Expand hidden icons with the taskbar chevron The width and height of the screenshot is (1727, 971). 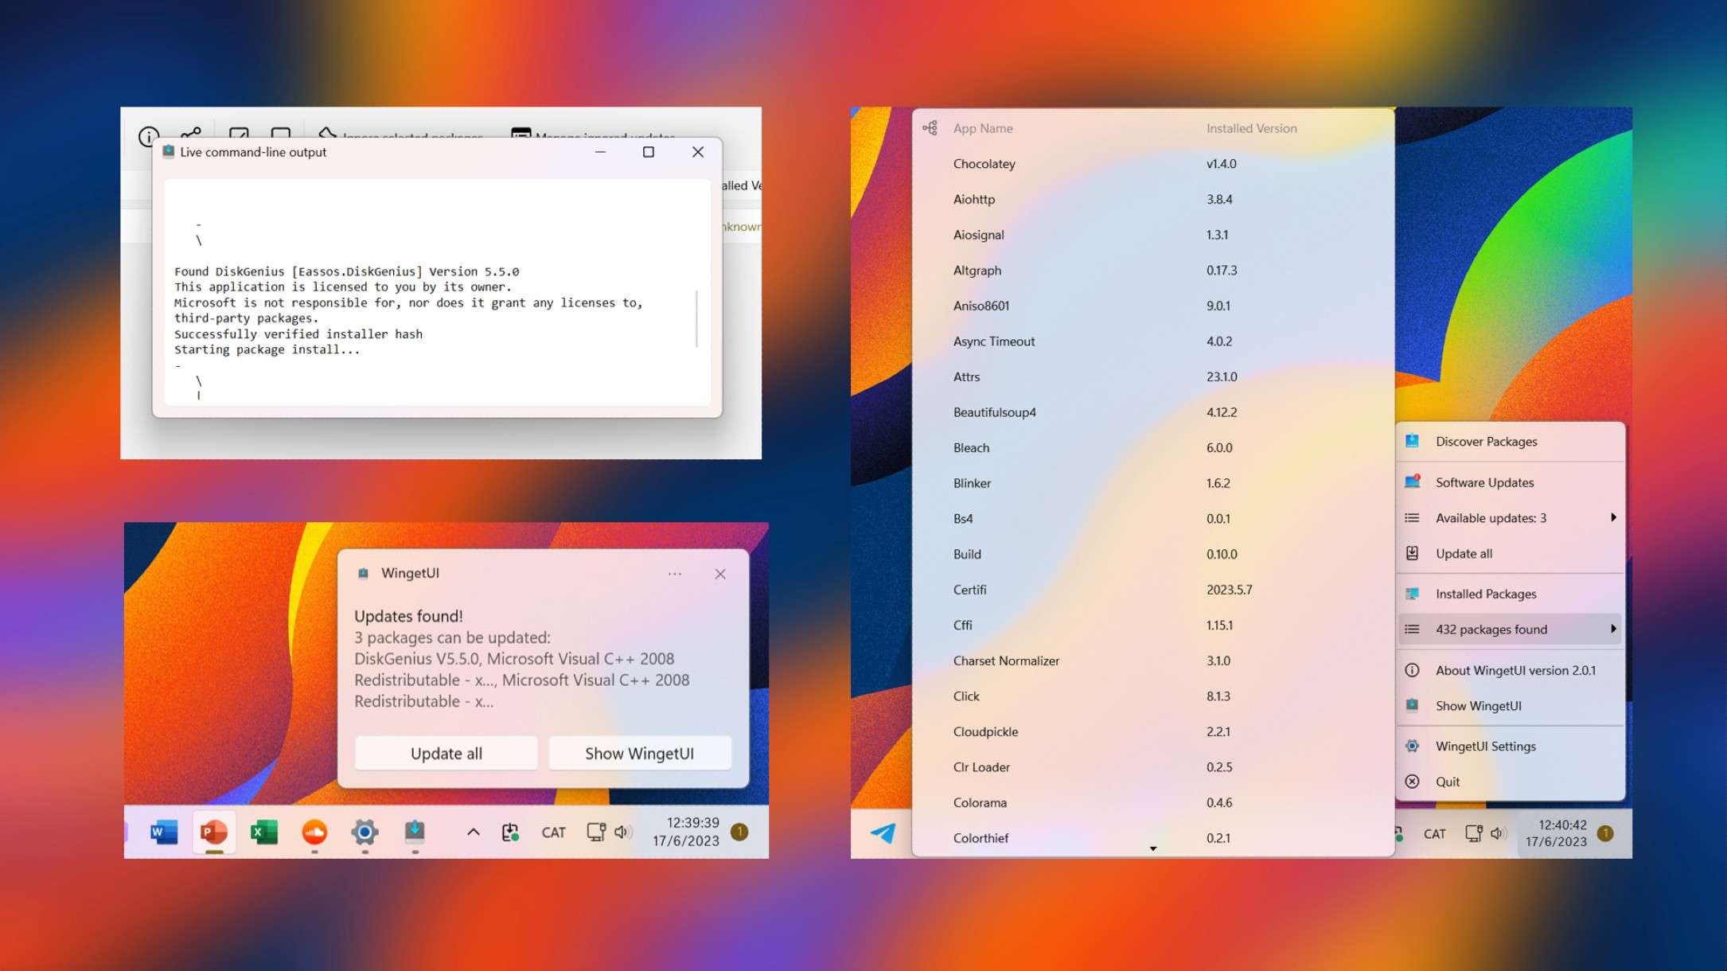tap(473, 833)
